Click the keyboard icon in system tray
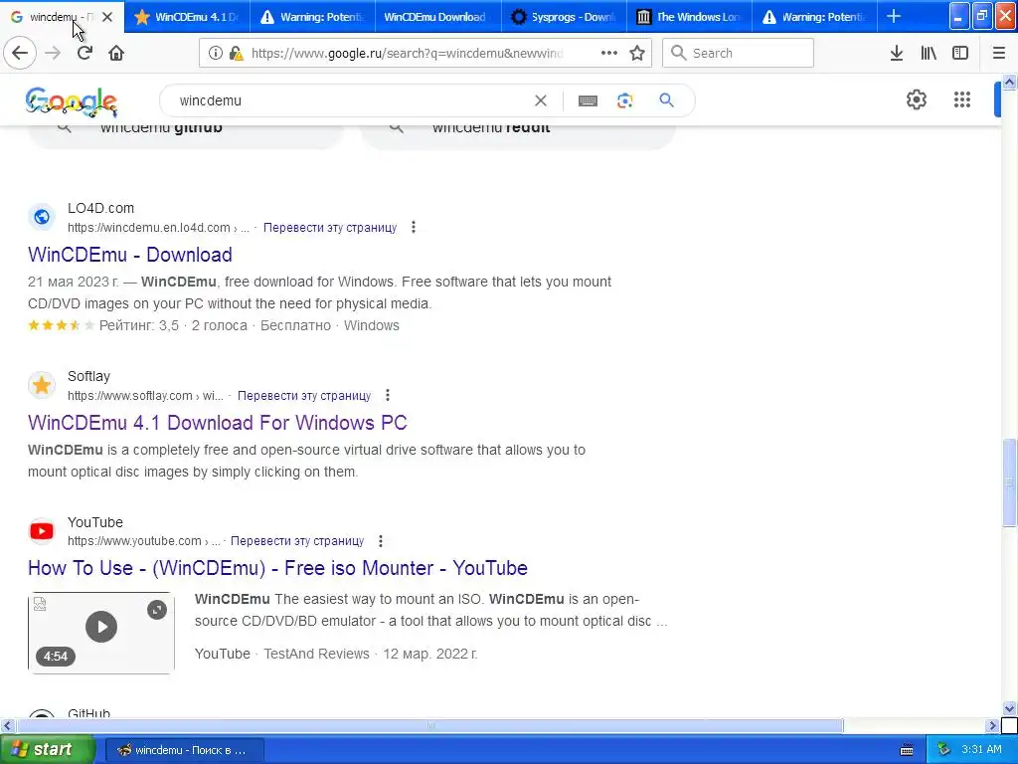The width and height of the screenshot is (1018, 764). 907,750
